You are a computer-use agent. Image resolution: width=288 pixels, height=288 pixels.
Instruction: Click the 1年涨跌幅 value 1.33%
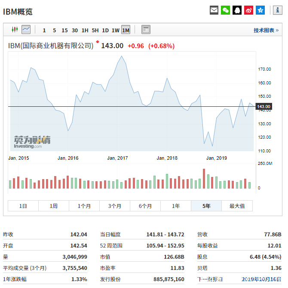[79, 279]
